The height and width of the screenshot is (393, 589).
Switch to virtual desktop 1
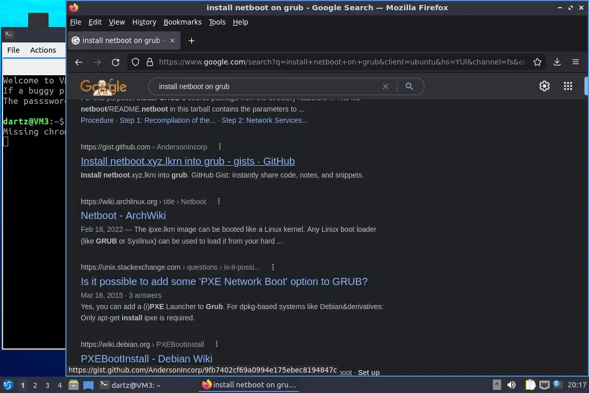[23, 385]
